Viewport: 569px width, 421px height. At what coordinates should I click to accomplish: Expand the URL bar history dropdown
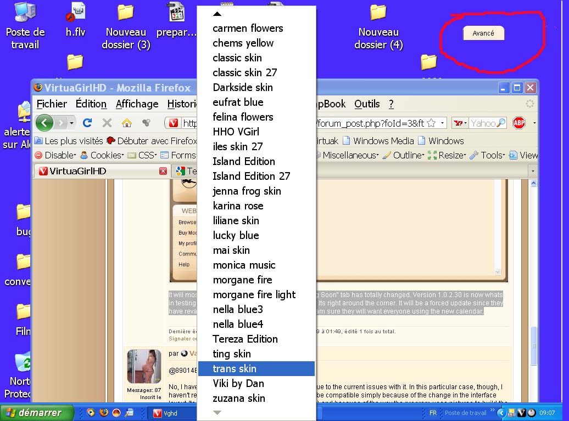(x=442, y=123)
